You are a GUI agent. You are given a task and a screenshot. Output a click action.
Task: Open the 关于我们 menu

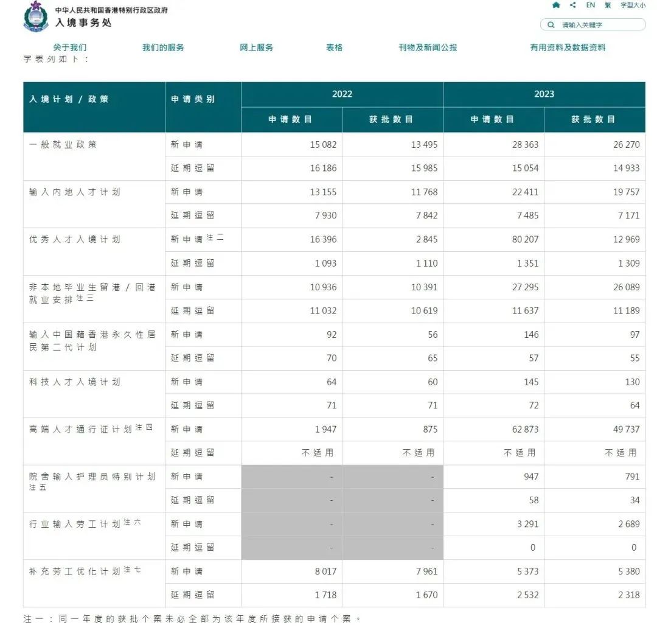(69, 47)
